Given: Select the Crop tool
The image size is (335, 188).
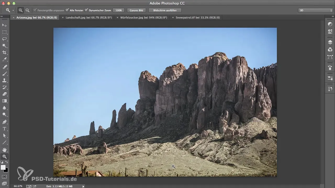Looking at the screenshot, I should tap(4, 52).
